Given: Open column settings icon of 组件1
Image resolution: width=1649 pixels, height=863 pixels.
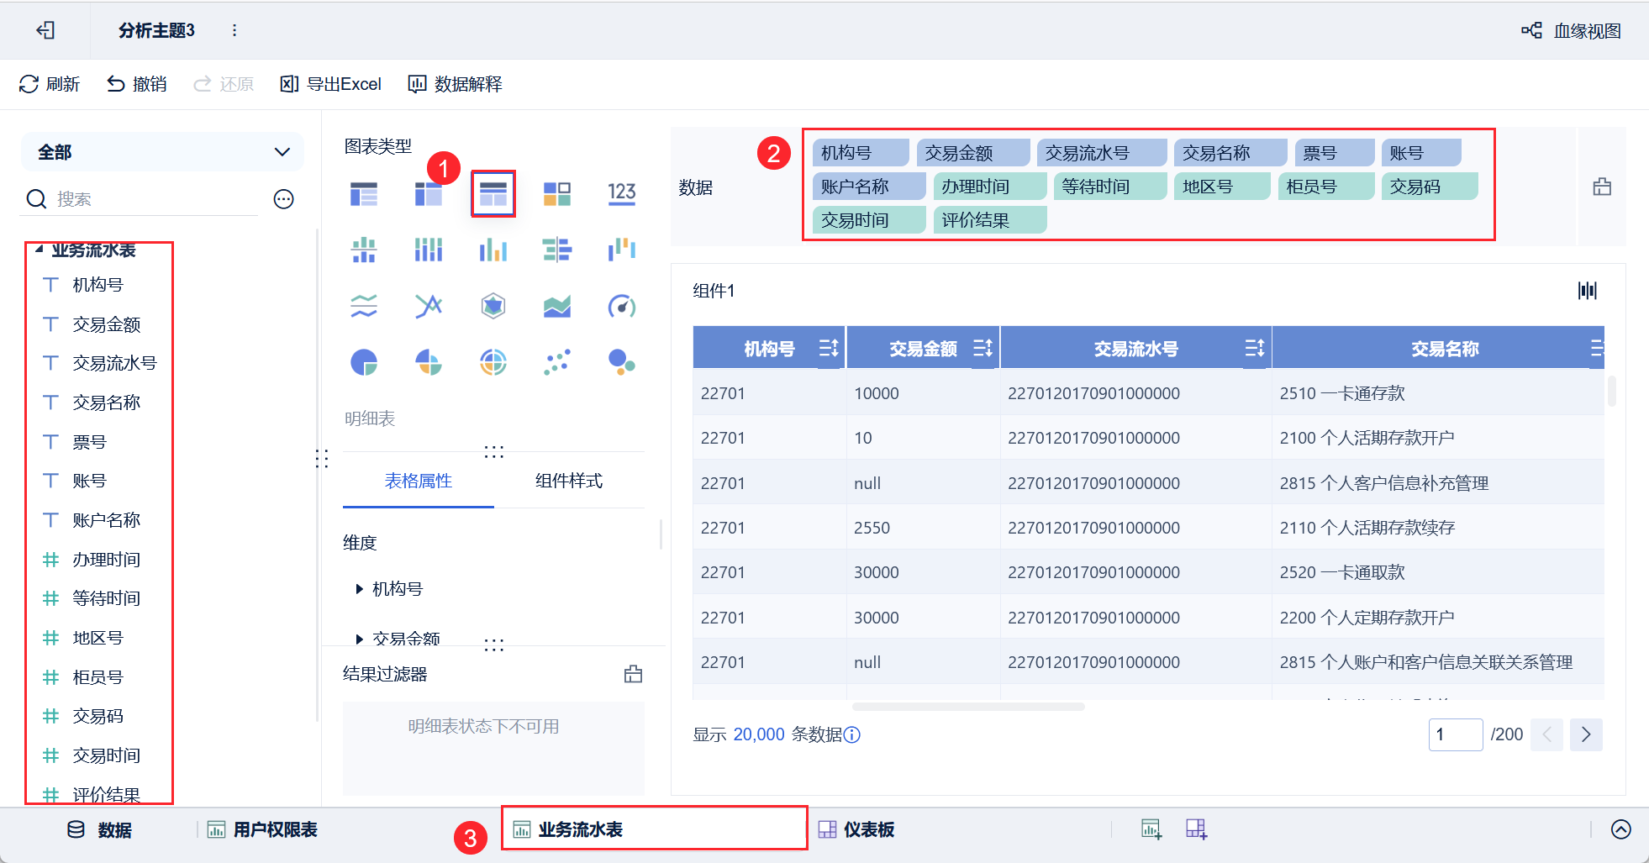Looking at the screenshot, I should click(1587, 291).
